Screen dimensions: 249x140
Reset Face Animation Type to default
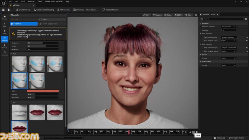(247, 37)
